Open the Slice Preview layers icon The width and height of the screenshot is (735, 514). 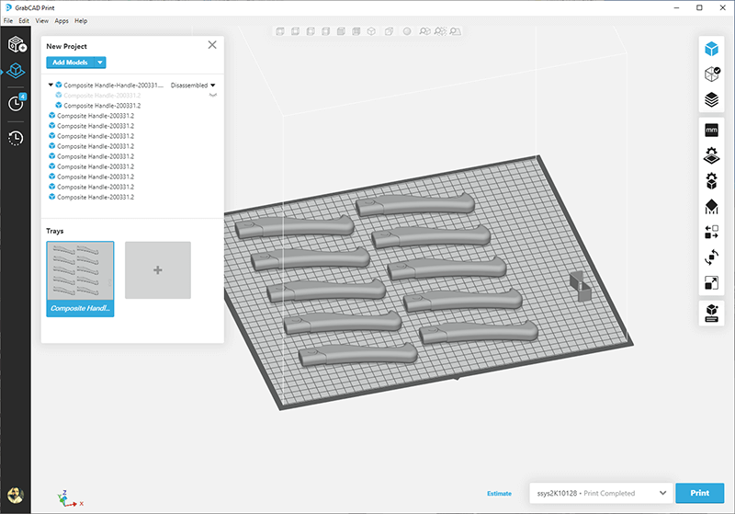click(710, 99)
